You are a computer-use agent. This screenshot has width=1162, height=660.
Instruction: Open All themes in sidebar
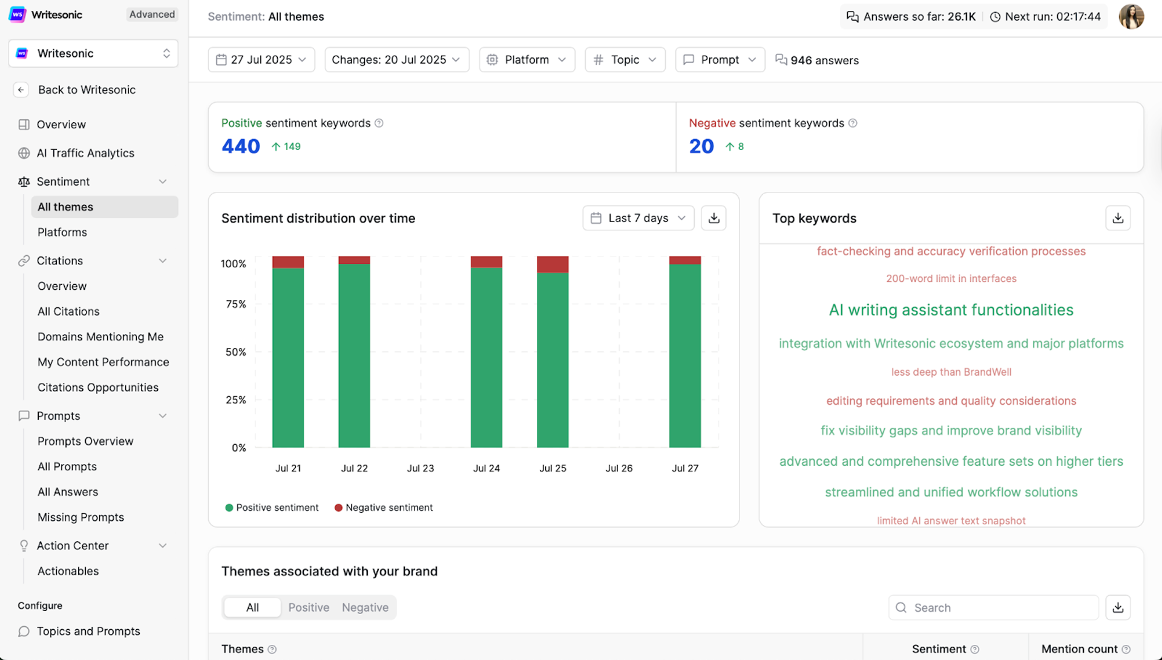(105, 207)
